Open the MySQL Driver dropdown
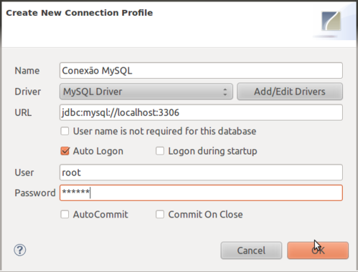 point(146,92)
